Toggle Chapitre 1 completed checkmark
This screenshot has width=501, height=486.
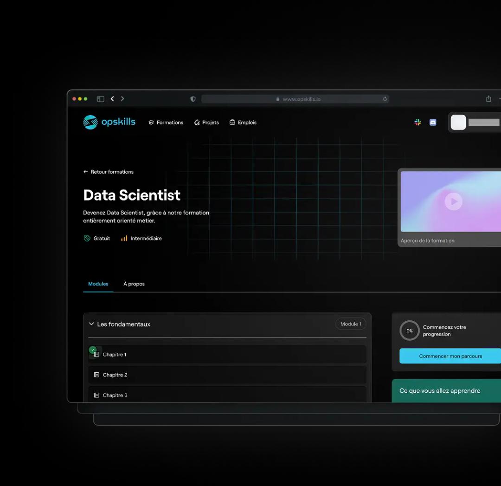pyautogui.click(x=93, y=350)
